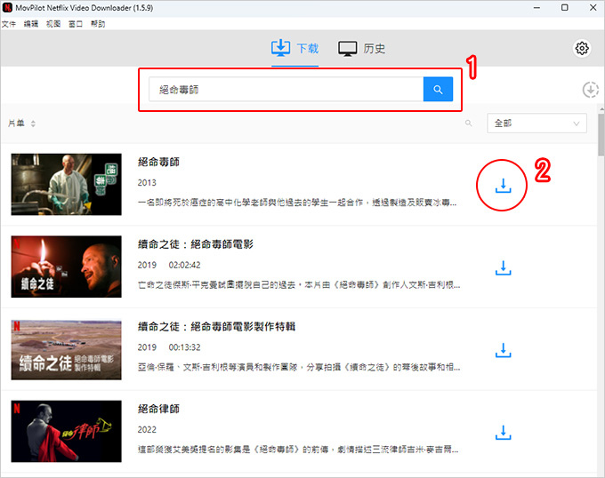Viewport: 605px width, 478px height.
Task: Click the duration 02:02:42
Action: click(x=184, y=265)
